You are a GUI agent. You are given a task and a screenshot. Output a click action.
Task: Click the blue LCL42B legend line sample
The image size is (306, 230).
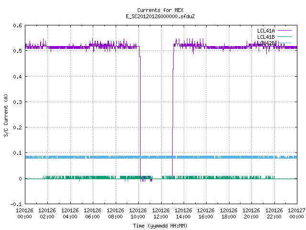(x=285, y=43)
